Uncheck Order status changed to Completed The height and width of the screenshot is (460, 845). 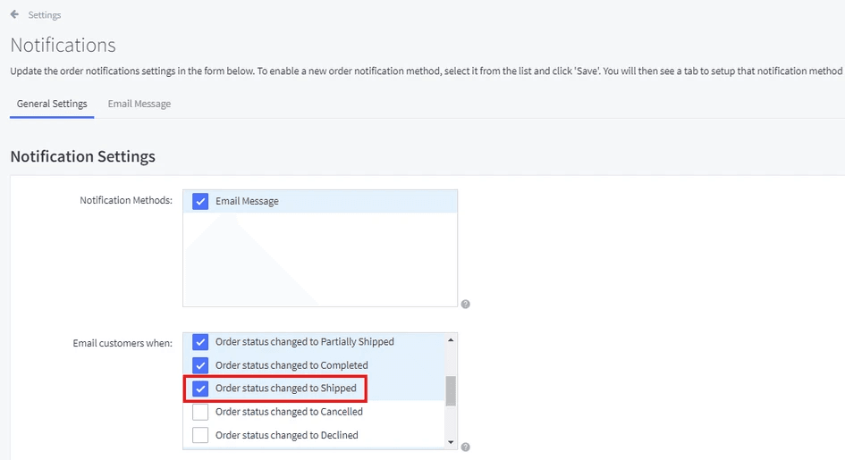coord(200,365)
